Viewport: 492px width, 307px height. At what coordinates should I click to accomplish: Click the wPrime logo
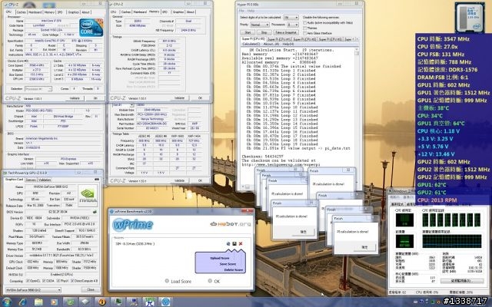133,224
